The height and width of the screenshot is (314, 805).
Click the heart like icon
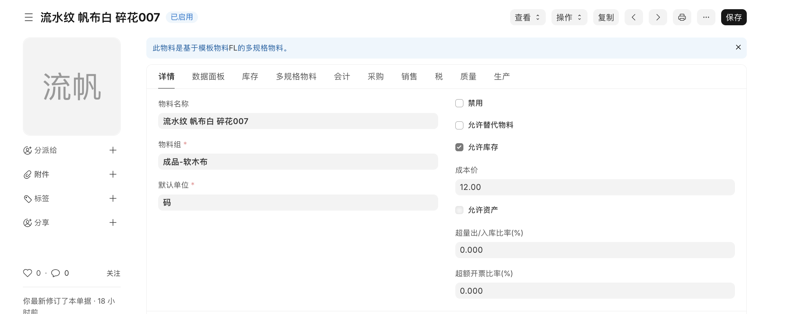[28, 273]
